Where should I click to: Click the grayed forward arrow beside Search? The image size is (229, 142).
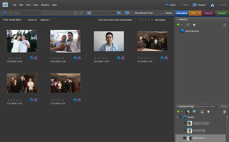[10, 13]
